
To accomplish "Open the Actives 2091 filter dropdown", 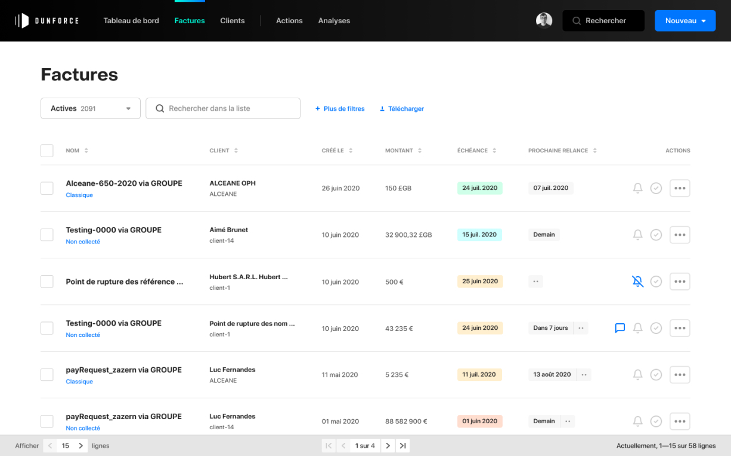I will [x=91, y=108].
